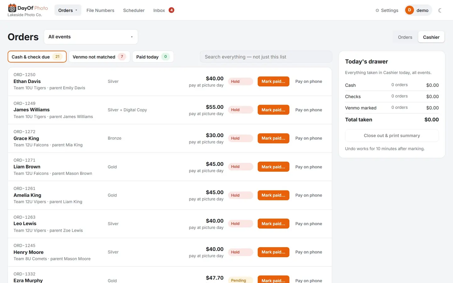Show Venmo not matched orders
The image size is (453, 283).
coord(99,57)
